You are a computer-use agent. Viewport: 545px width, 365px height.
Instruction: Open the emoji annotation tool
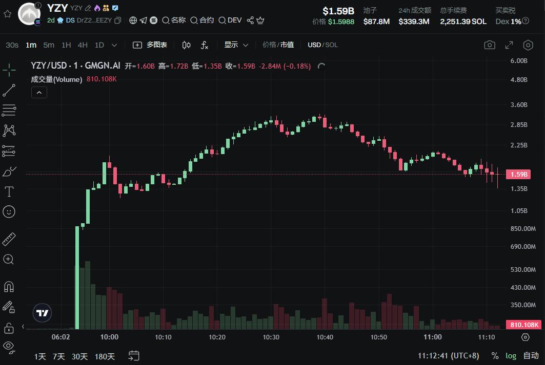pyautogui.click(x=8, y=211)
